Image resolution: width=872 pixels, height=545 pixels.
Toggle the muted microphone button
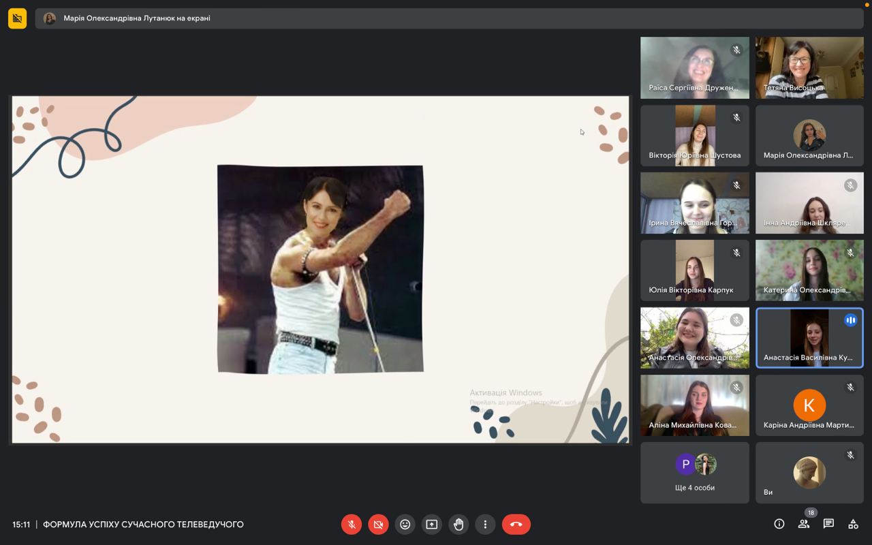click(x=352, y=525)
